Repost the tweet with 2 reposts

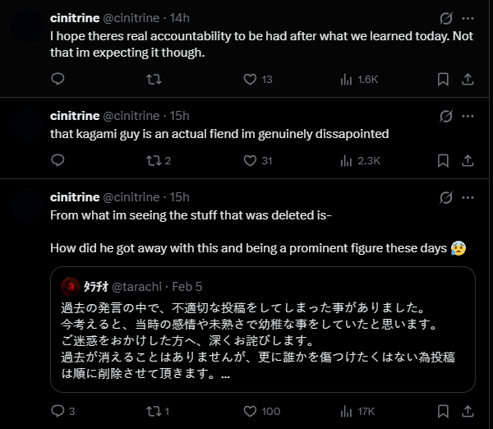159,161
